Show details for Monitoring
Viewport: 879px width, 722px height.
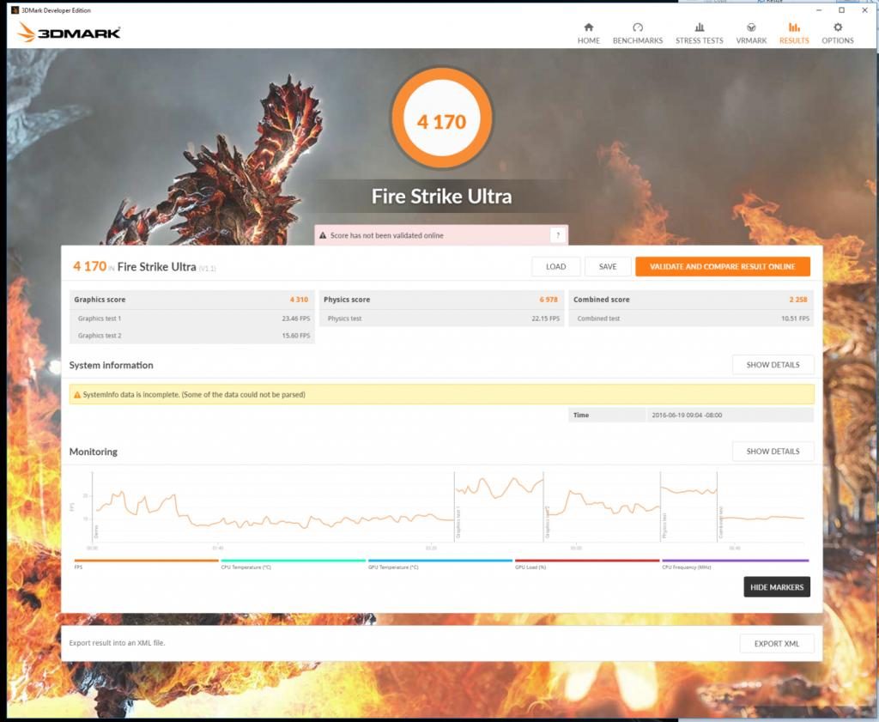click(773, 452)
